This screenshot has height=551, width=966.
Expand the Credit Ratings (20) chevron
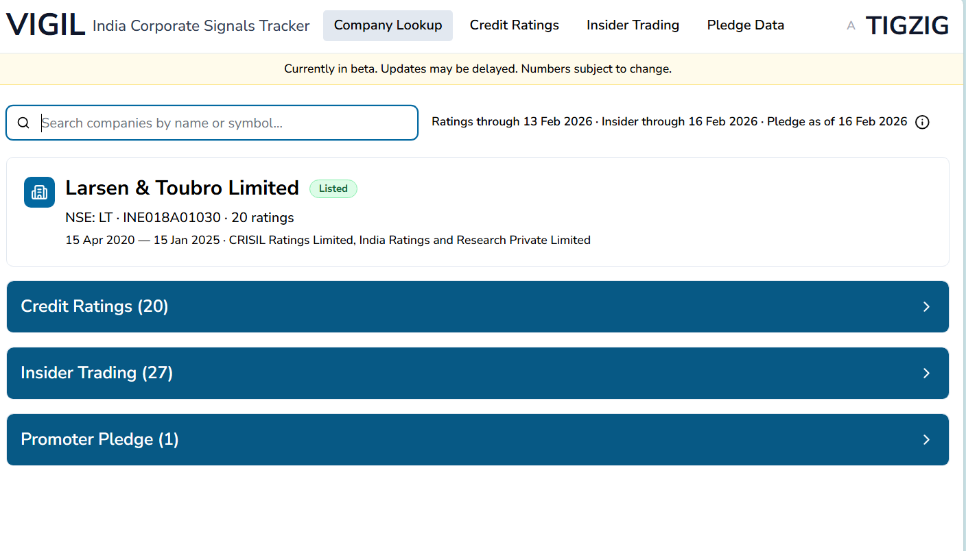coord(926,306)
